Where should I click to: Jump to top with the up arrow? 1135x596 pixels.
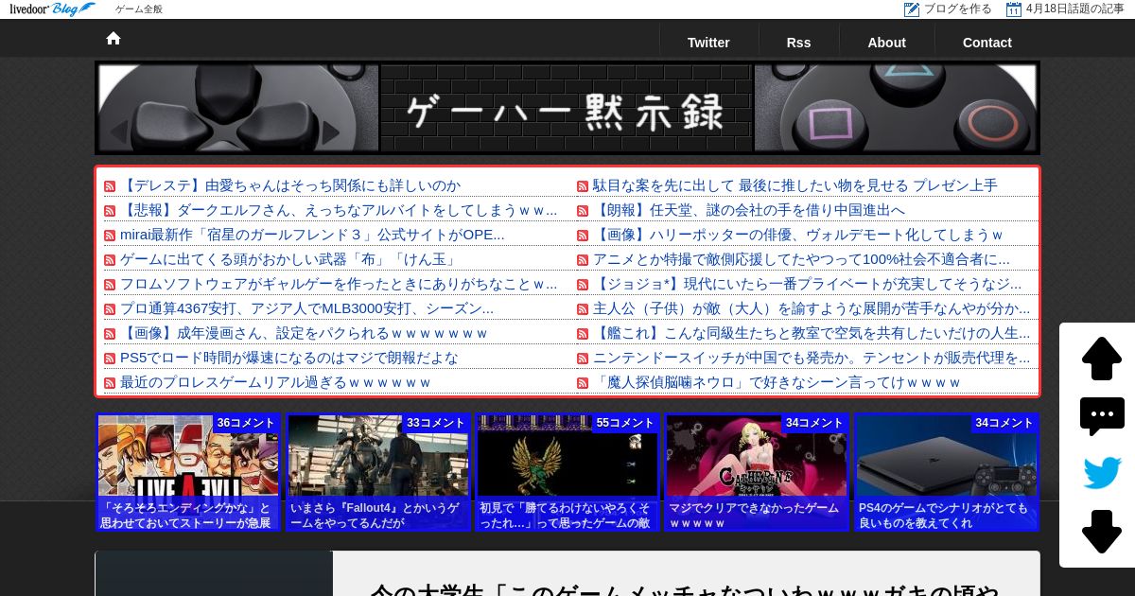[x=1102, y=359]
